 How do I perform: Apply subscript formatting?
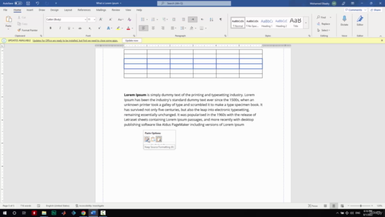(x=90, y=28)
